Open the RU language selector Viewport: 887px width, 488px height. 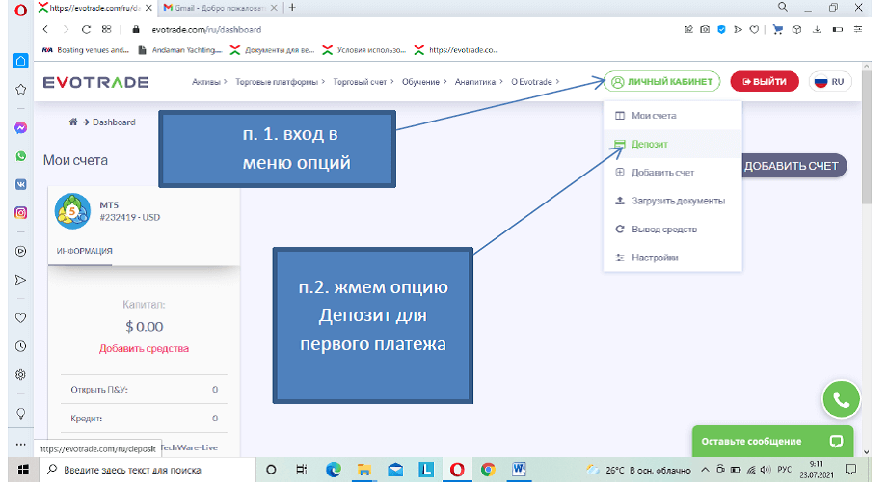tap(830, 82)
